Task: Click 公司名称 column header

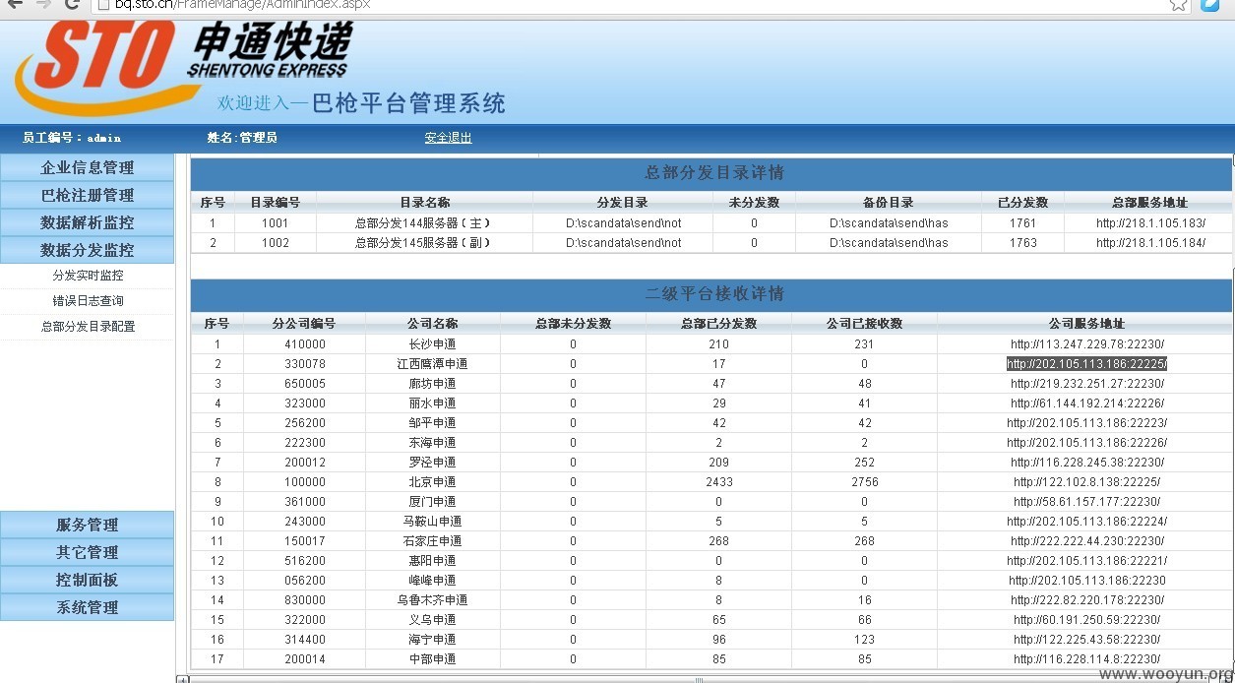Action: pos(432,324)
